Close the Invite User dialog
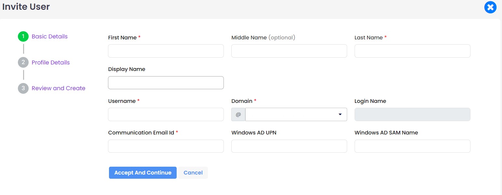The width and height of the screenshot is (502, 195). pos(490,7)
